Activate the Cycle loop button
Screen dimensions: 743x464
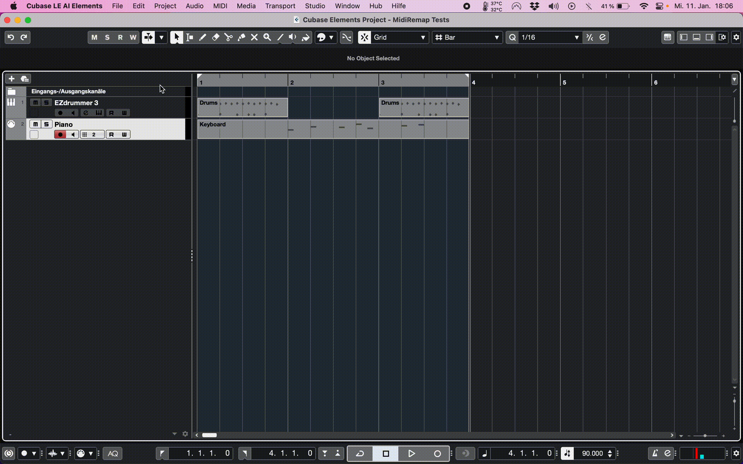click(360, 453)
